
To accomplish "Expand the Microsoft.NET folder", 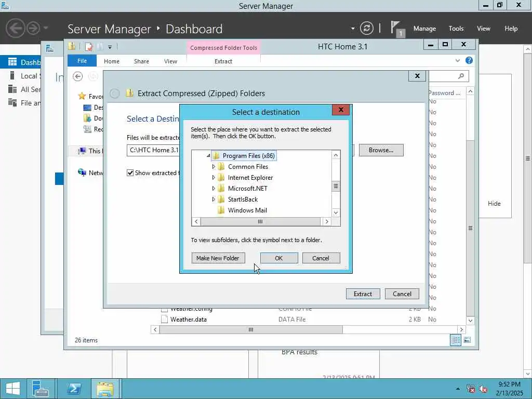I will point(214,188).
